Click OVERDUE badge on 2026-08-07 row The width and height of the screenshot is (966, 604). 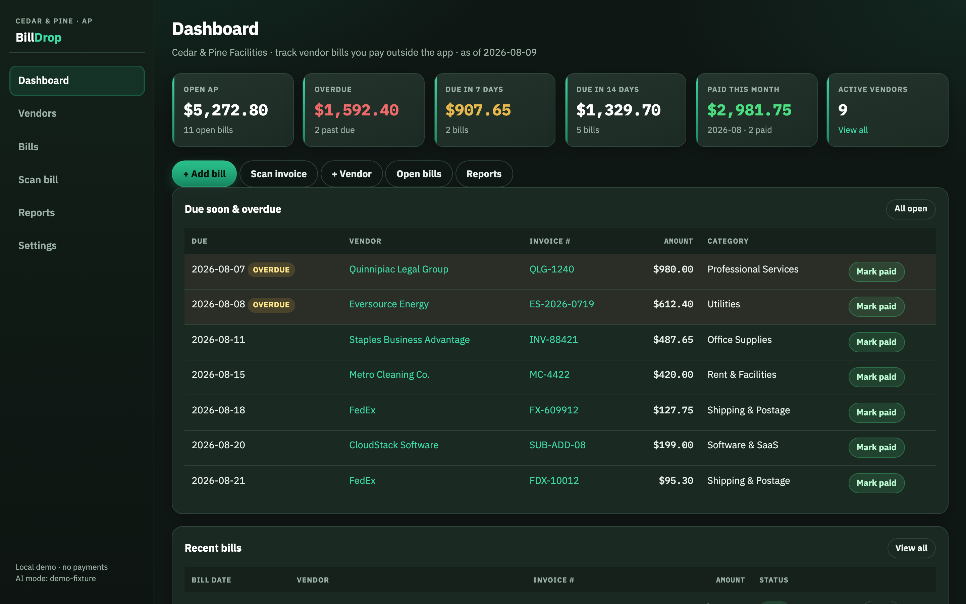click(271, 270)
